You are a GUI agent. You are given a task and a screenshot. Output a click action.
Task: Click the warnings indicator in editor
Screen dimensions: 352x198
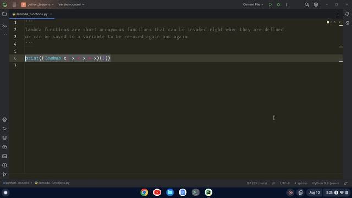tap(329, 22)
